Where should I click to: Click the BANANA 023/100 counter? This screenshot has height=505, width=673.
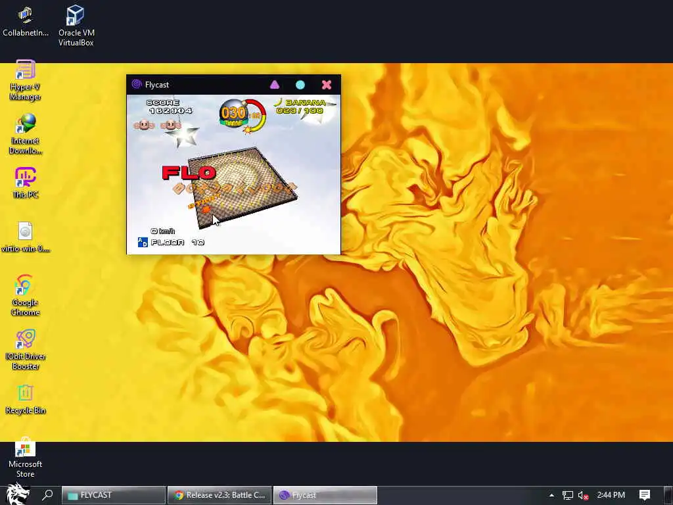(301, 107)
